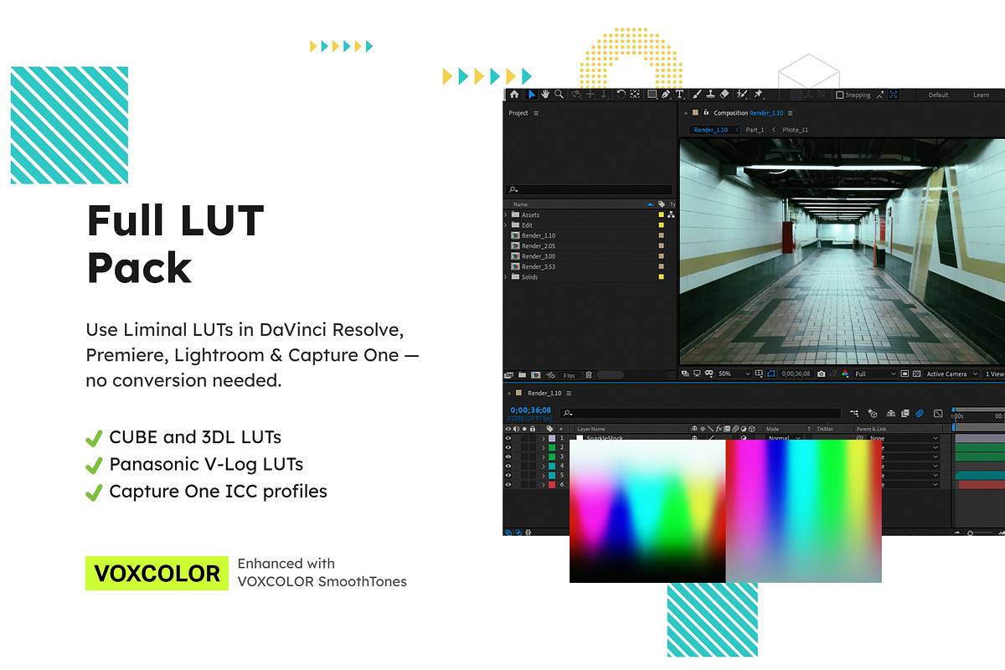Hide layer 5 with its eye icon

pyautogui.click(x=508, y=476)
